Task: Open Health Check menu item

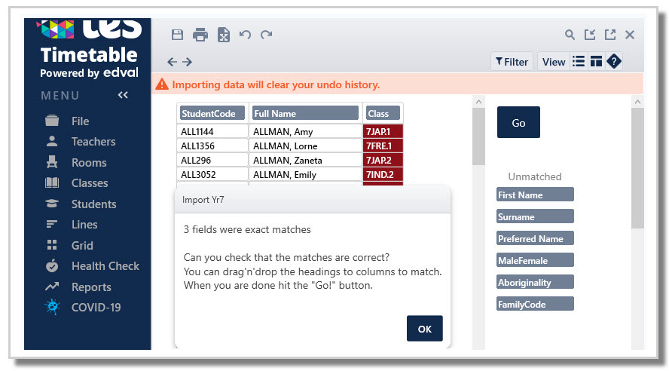Action: (x=105, y=266)
